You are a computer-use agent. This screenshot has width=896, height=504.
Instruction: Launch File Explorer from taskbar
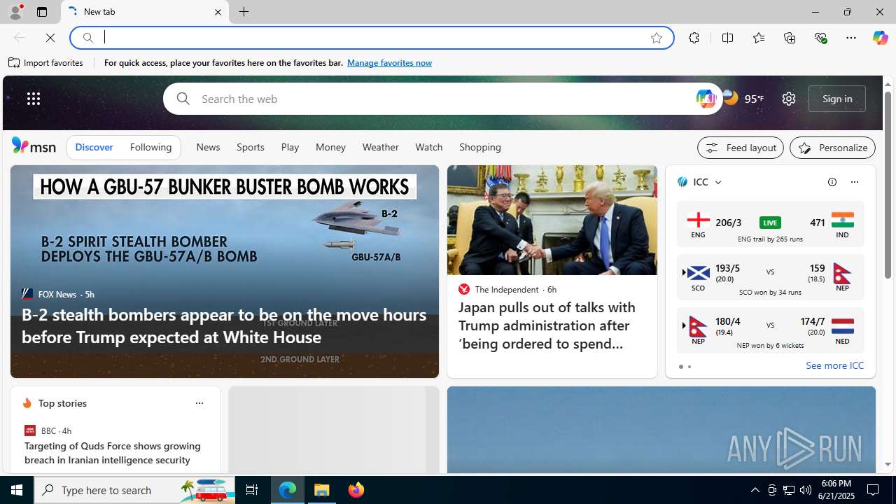(x=322, y=490)
